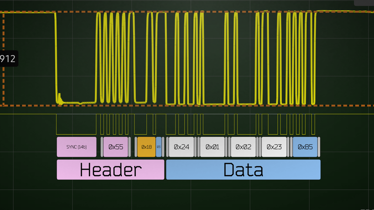This screenshot has height=210, width=374.
Task: Click the left vertical orange dashed cursor
Action: [x=4, y=81]
